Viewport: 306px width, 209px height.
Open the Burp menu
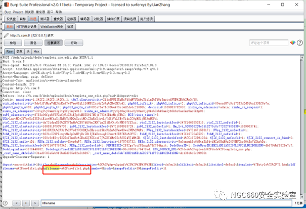point(8,12)
